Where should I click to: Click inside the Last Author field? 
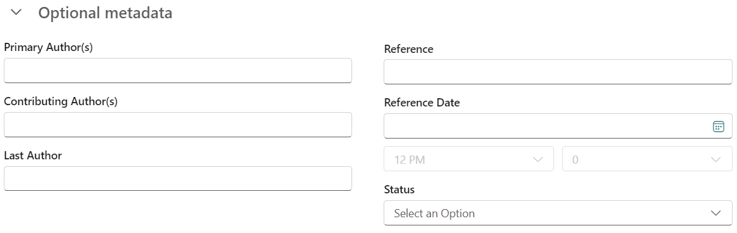(x=178, y=179)
